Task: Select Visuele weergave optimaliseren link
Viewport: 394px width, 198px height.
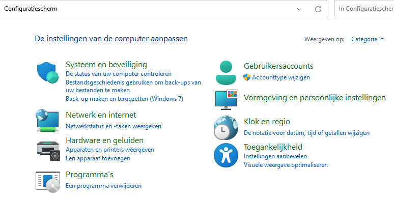Action: (286, 165)
